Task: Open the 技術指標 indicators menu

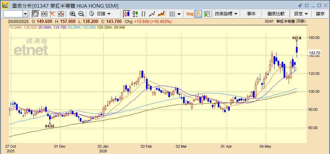Action: [226, 14]
